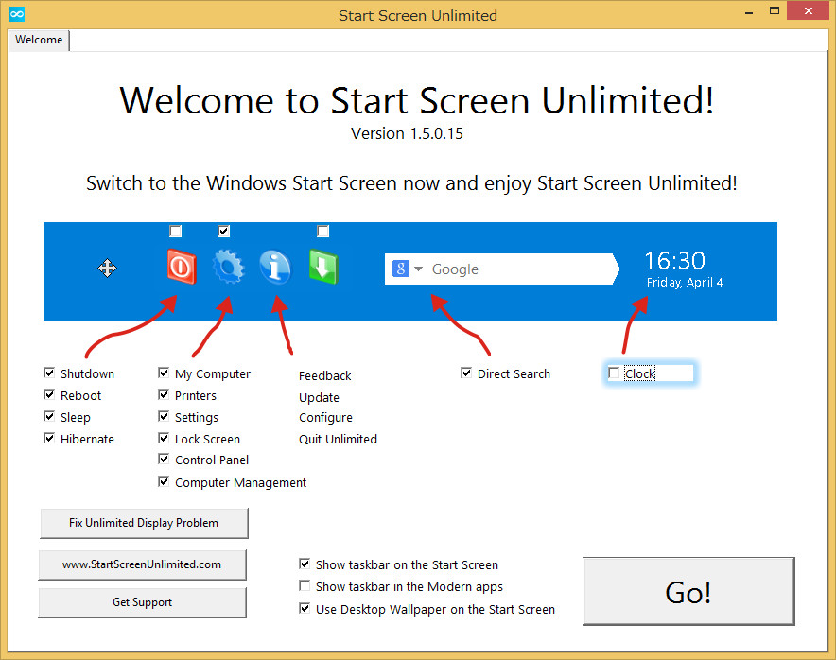The width and height of the screenshot is (836, 660).
Task: Uncheck the Sleep option
Action: click(49, 416)
